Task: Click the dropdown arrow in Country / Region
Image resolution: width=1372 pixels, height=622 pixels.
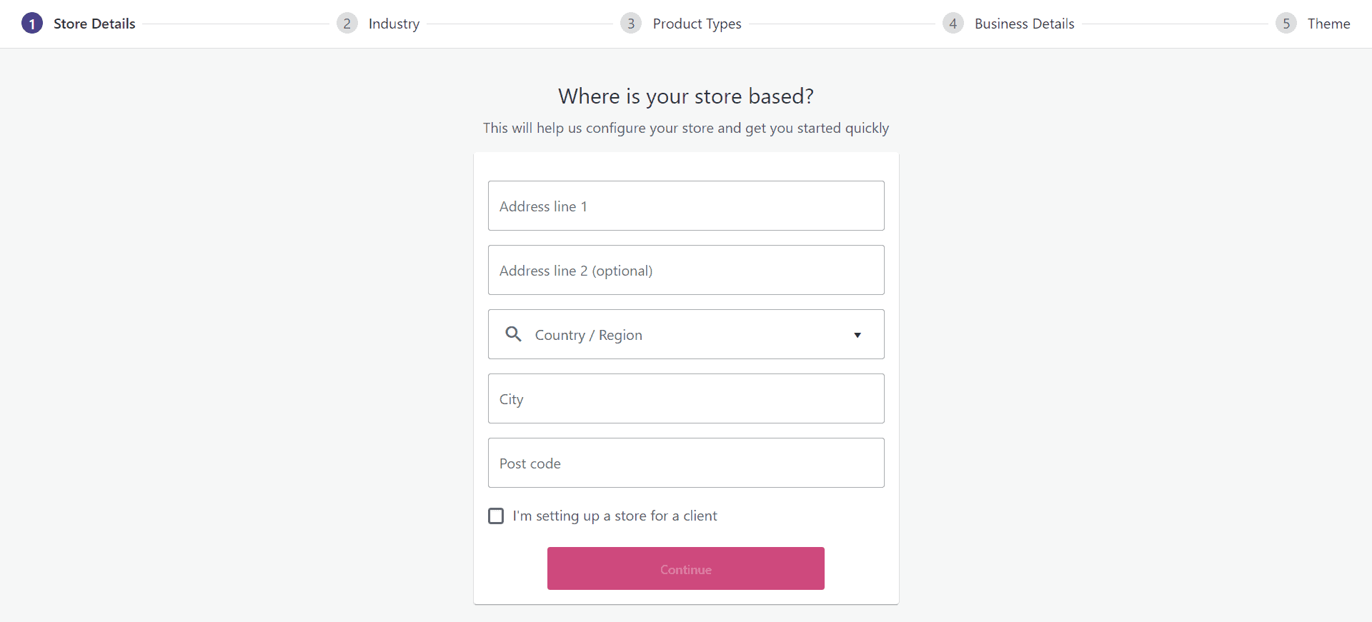Action: pyautogui.click(x=857, y=335)
